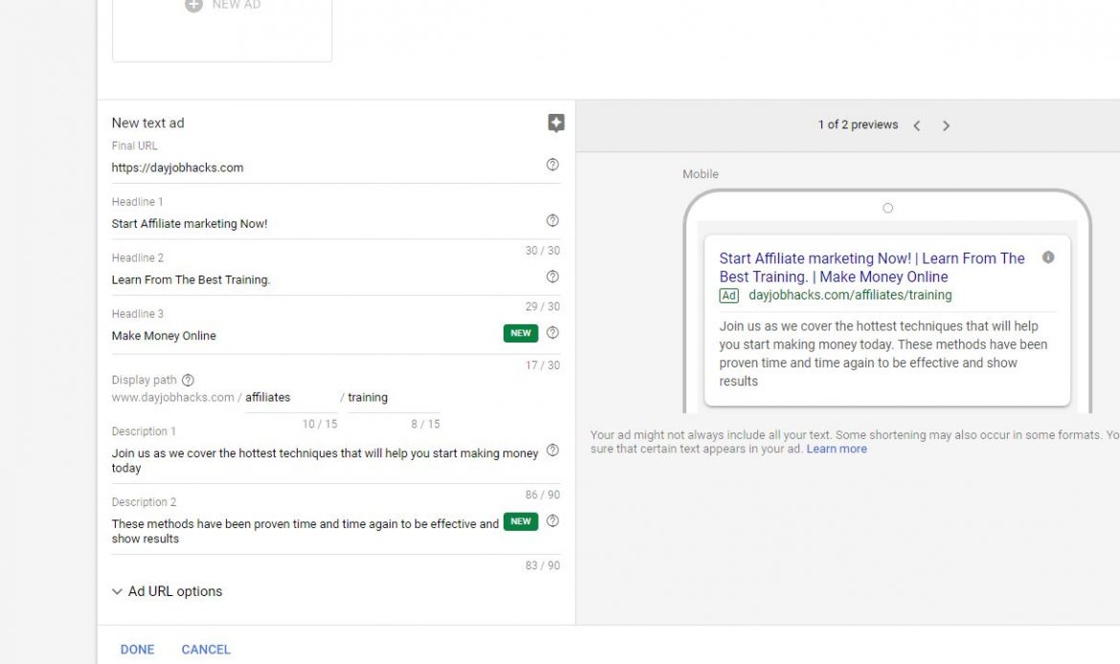Open help icon for Description 1
Viewport: 1120px width, 664px height.
click(552, 451)
